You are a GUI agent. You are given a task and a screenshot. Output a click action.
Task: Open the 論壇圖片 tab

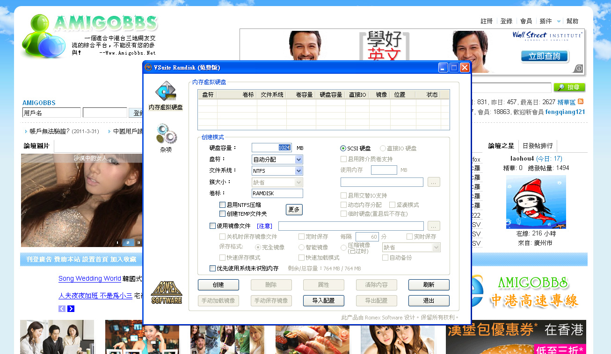click(x=36, y=146)
